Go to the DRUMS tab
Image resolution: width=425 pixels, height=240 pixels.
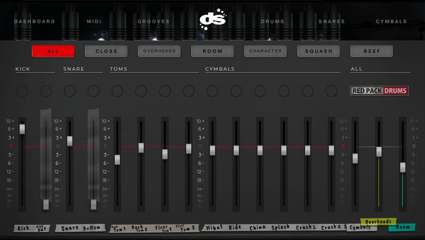coord(272,21)
